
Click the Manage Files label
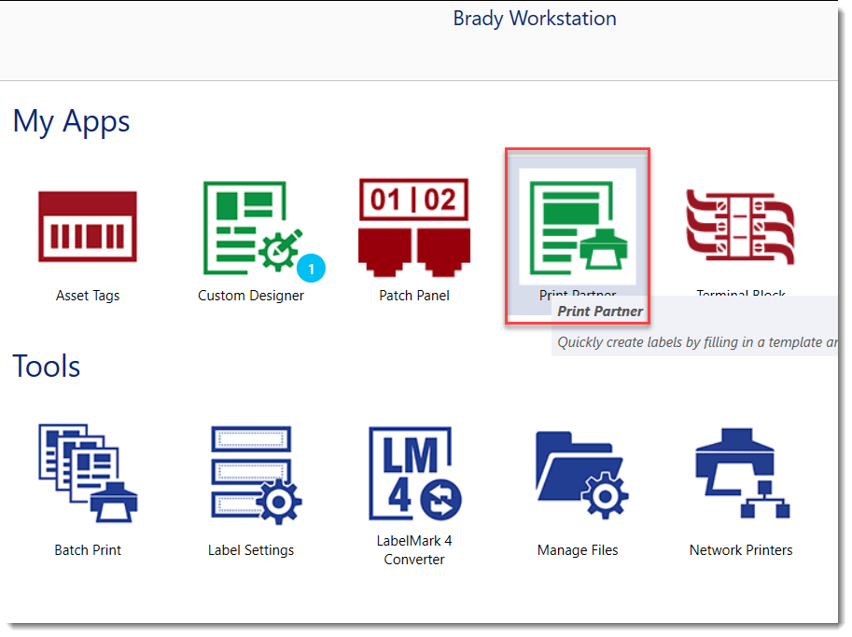coord(577,549)
